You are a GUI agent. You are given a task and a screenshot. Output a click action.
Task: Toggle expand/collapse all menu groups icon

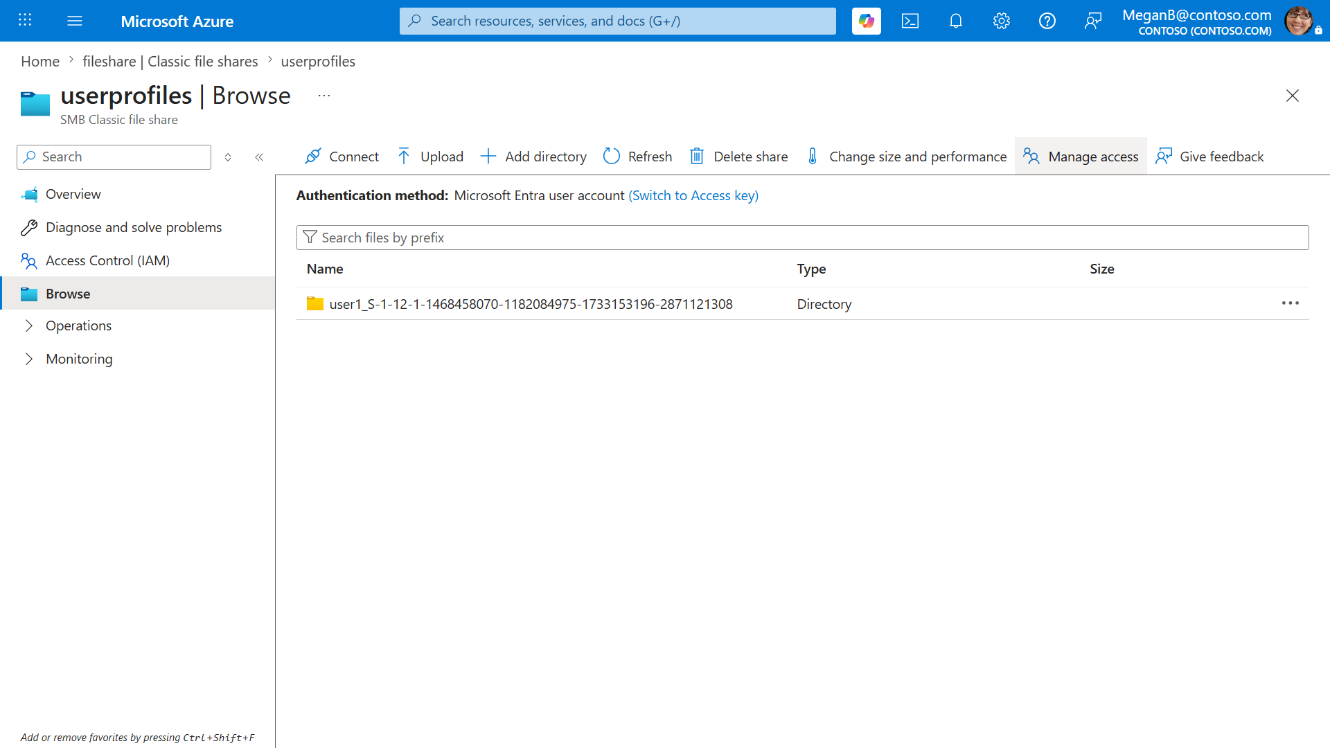coord(228,157)
